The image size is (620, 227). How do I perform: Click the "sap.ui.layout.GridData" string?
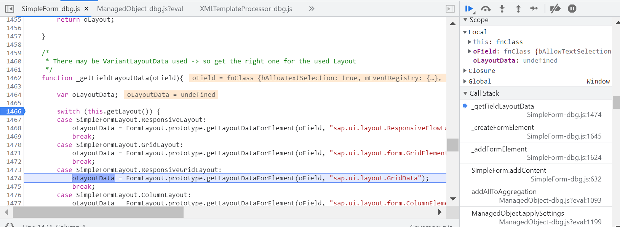(x=376, y=178)
